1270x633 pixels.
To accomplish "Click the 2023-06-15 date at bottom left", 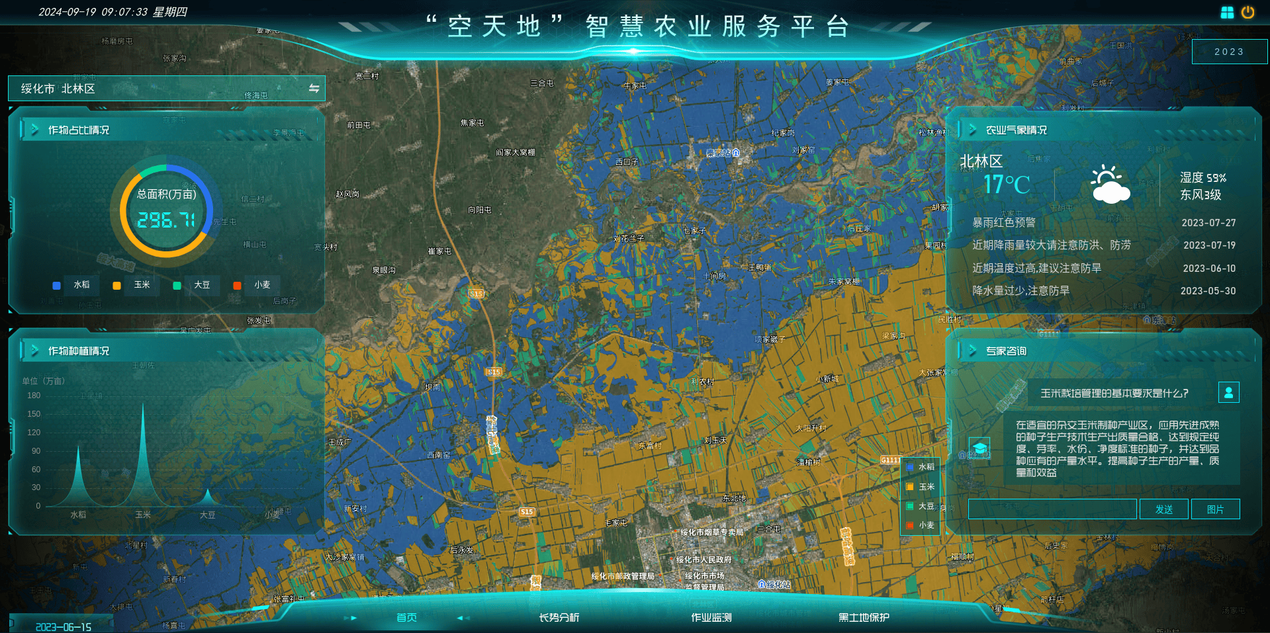I will coord(64,626).
